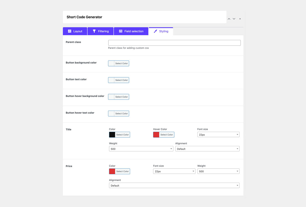Click the red Price color swatch
Image resolution: width=306 pixels, height=207 pixels.
click(x=112, y=171)
